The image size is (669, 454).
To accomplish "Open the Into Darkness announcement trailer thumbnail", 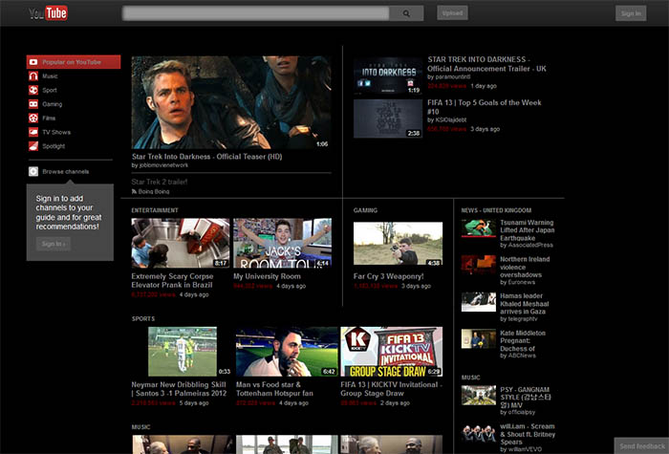I will point(388,76).
